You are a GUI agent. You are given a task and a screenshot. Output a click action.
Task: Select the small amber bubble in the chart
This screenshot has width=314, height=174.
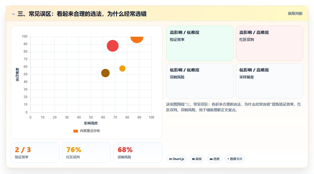tap(122, 68)
